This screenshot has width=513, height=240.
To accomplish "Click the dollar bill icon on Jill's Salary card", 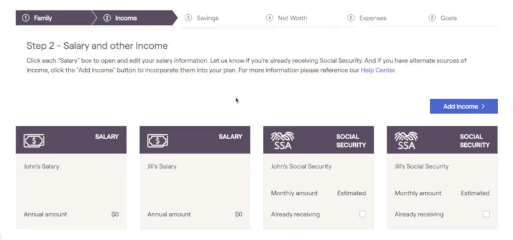I will pos(158,141).
